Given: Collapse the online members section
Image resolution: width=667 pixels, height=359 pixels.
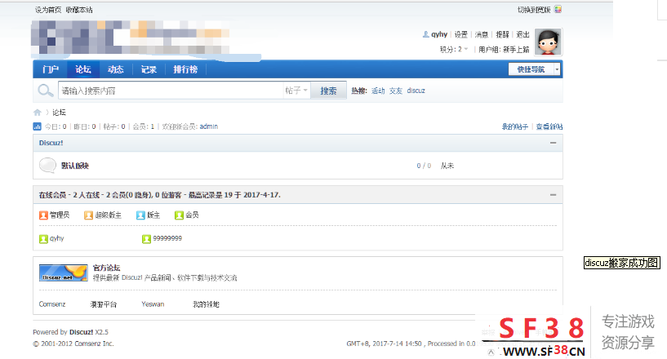Looking at the screenshot, I should click(x=553, y=195).
